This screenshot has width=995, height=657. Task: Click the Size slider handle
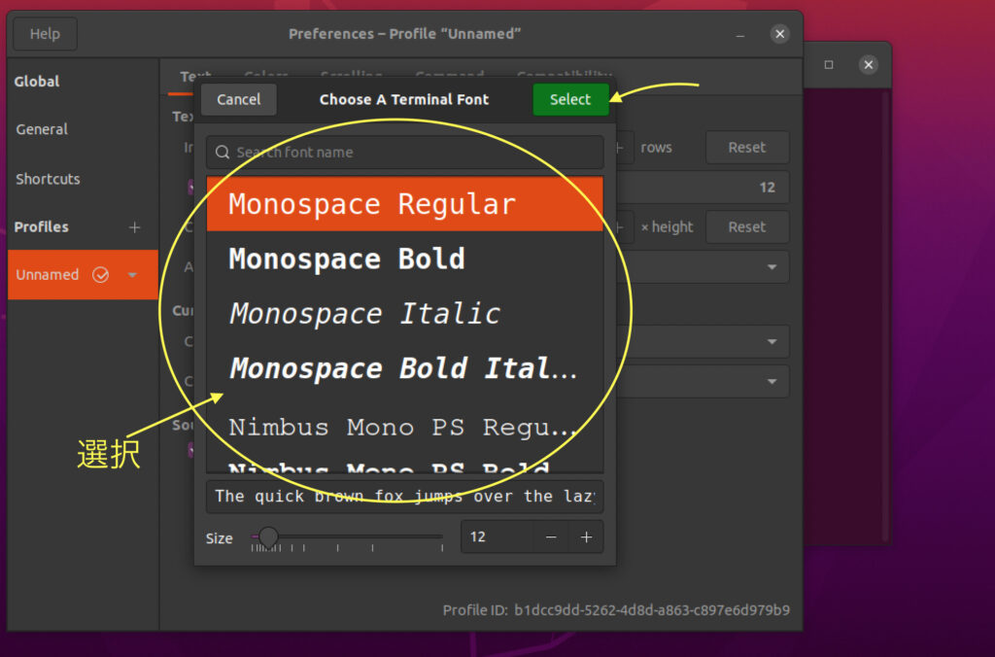pos(268,536)
